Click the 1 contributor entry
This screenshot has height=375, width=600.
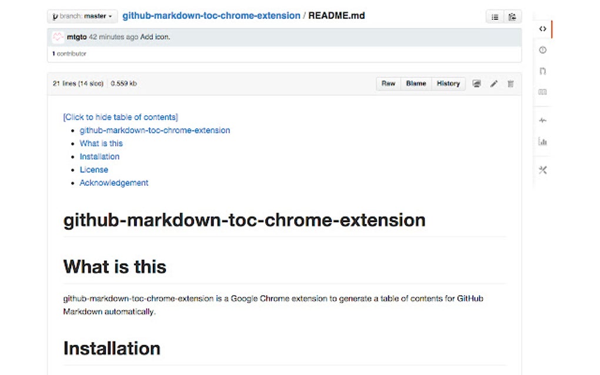[69, 53]
